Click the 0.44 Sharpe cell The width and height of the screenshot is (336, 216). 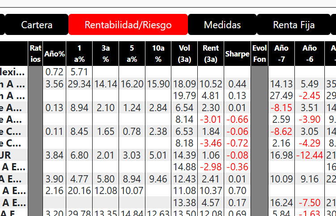pyautogui.click(x=237, y=84)
